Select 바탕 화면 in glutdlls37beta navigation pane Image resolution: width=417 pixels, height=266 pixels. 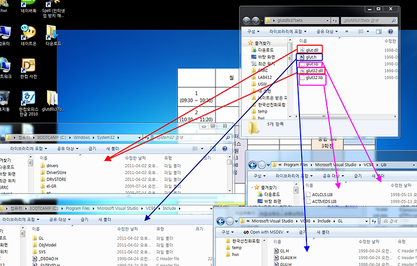(x=266, y=57)
